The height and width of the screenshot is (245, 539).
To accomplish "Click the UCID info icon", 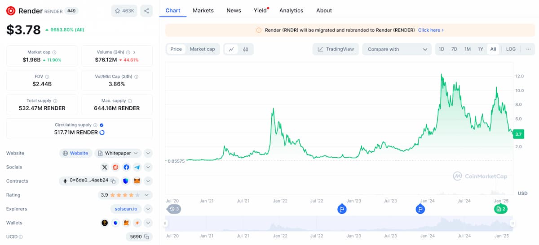I will click(x=21, y=236).
